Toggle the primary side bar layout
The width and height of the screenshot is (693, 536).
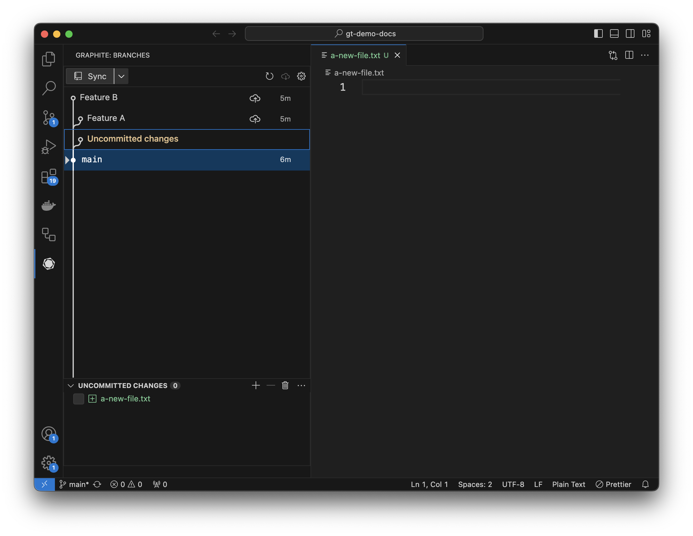[598, 33]
